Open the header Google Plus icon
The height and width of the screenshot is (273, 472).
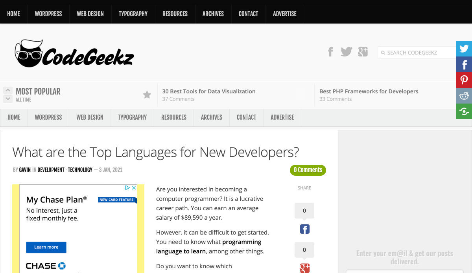tap(363, 52)
